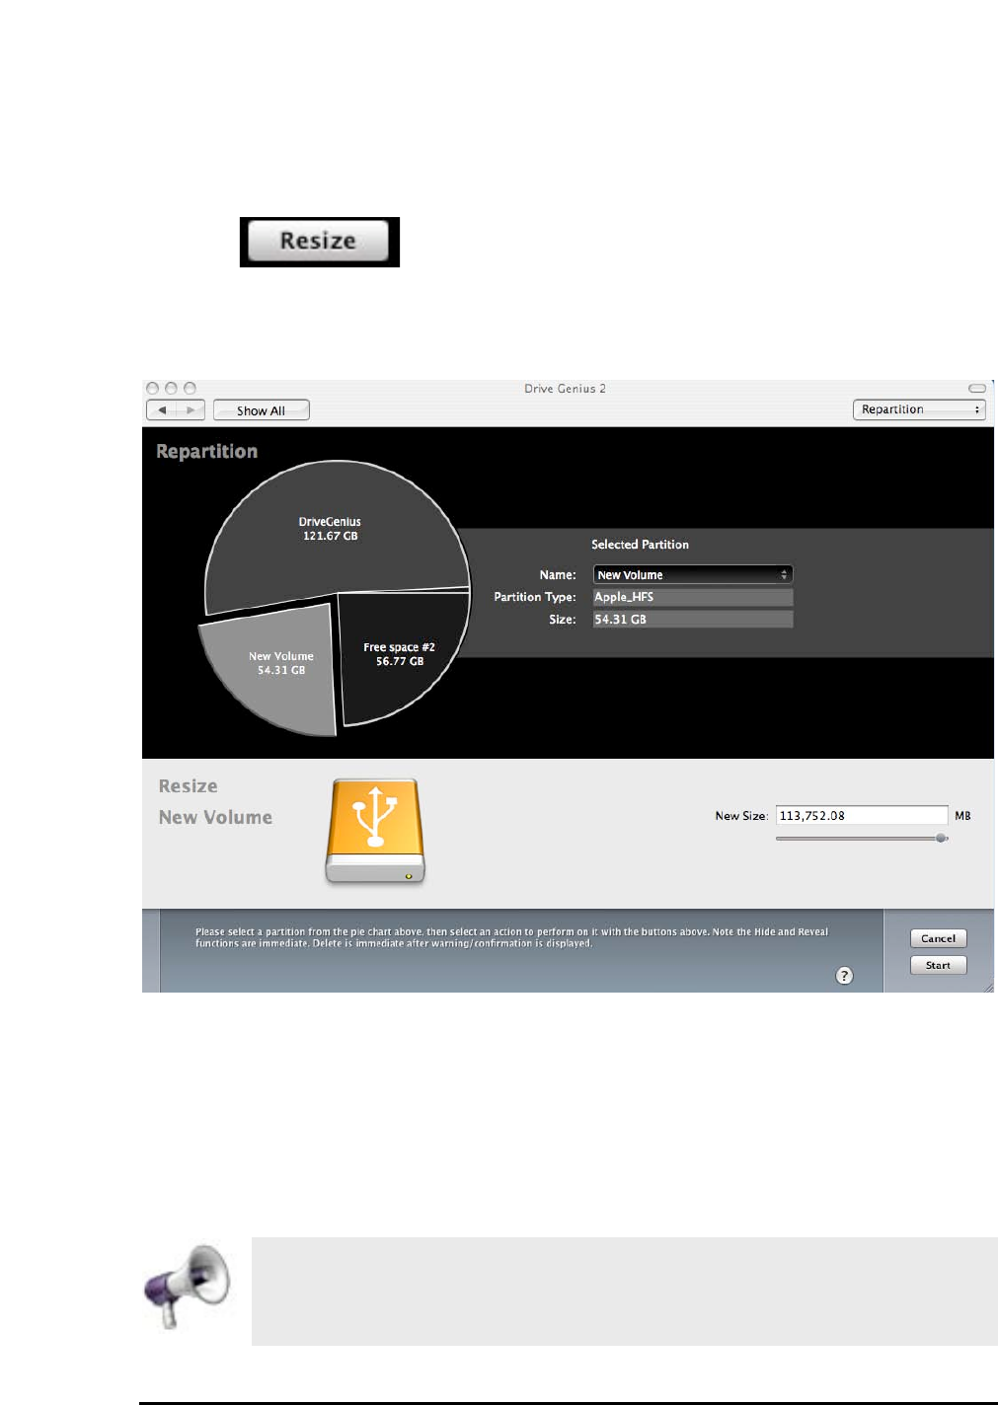Viewport: 998px width, 1405px height.
Task: Click the red close window button
Action: (153, 389)
